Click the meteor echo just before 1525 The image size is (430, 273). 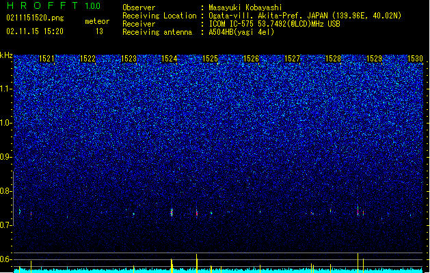[x=197, y=213]
